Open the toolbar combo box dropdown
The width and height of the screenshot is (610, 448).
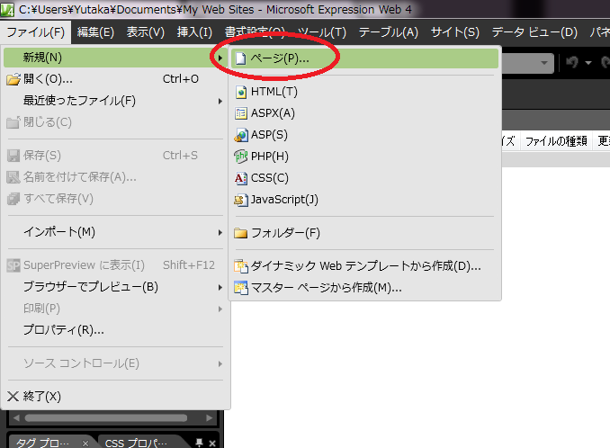point(544,63)
